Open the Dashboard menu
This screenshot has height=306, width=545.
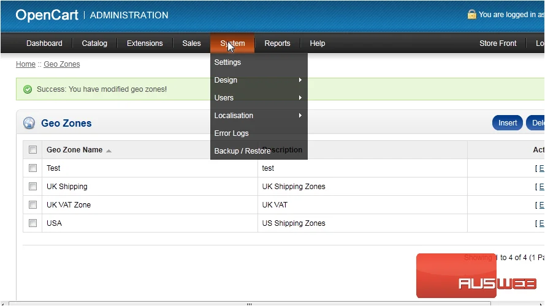pos(44,43)
